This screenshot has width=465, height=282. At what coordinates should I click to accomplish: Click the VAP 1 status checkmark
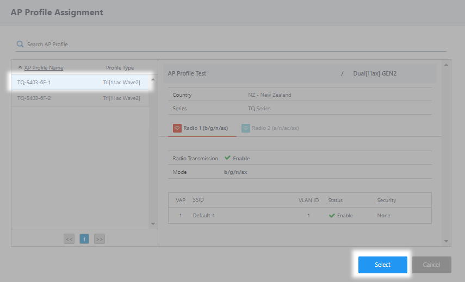click(x=331, y=216)
